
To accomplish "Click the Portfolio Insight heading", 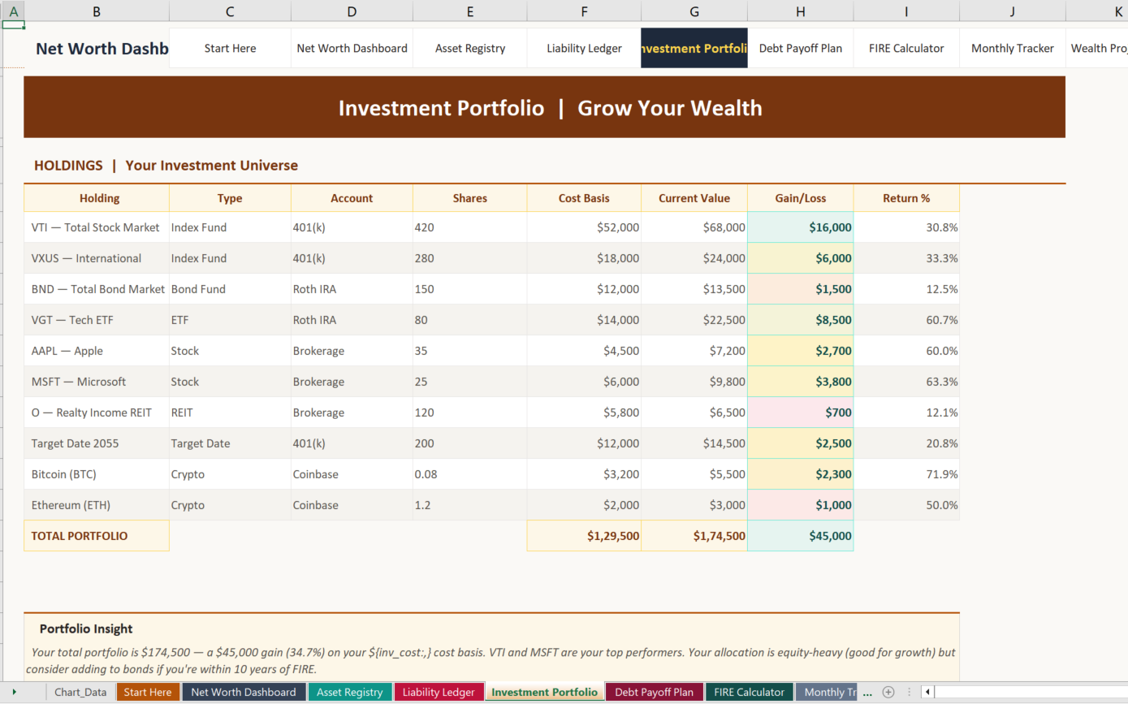I will tap(86, 628).
